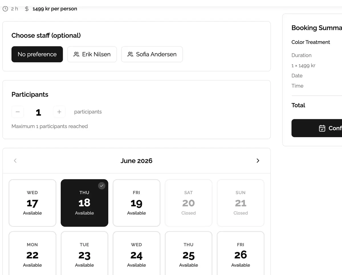Click the Total label in summary

click(298, 105)
